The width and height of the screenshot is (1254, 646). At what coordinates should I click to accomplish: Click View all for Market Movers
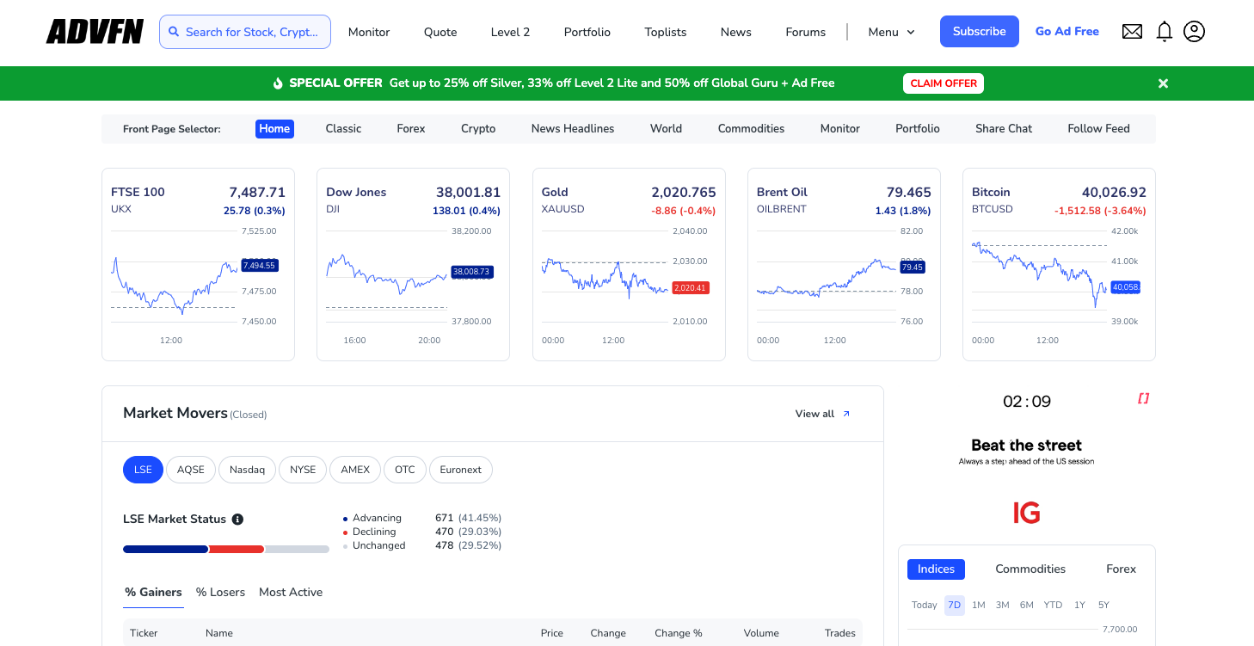823,414
